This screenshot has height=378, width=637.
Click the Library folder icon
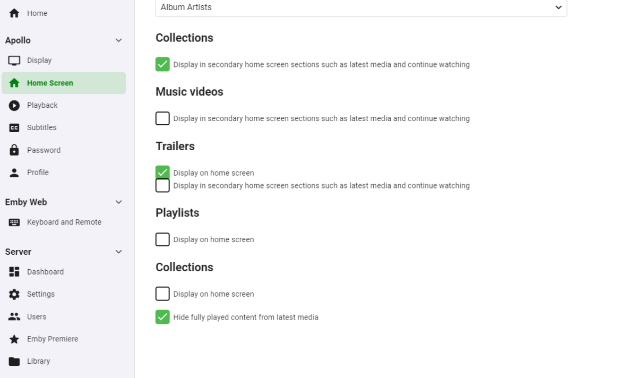pos(14,362)
